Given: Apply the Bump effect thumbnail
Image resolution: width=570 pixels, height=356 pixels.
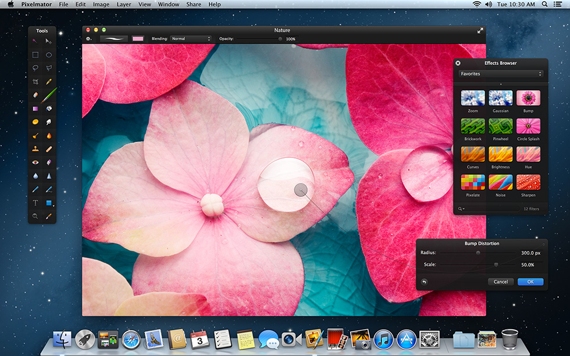Looking at the screenshot, I should click(528, 98).
